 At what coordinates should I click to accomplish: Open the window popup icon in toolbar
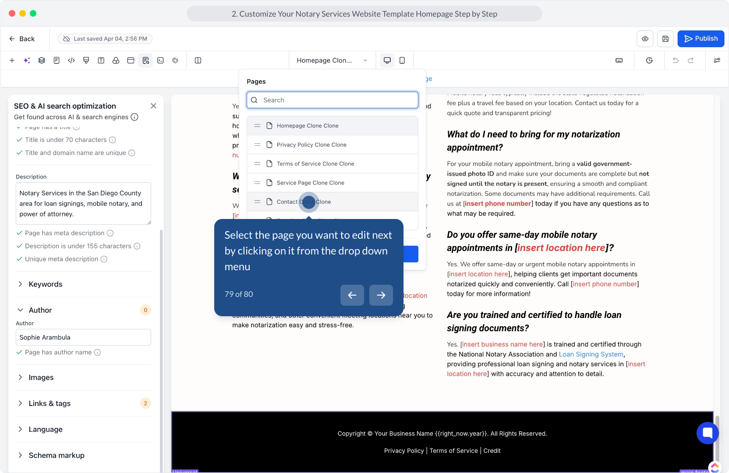coord(131,60)
